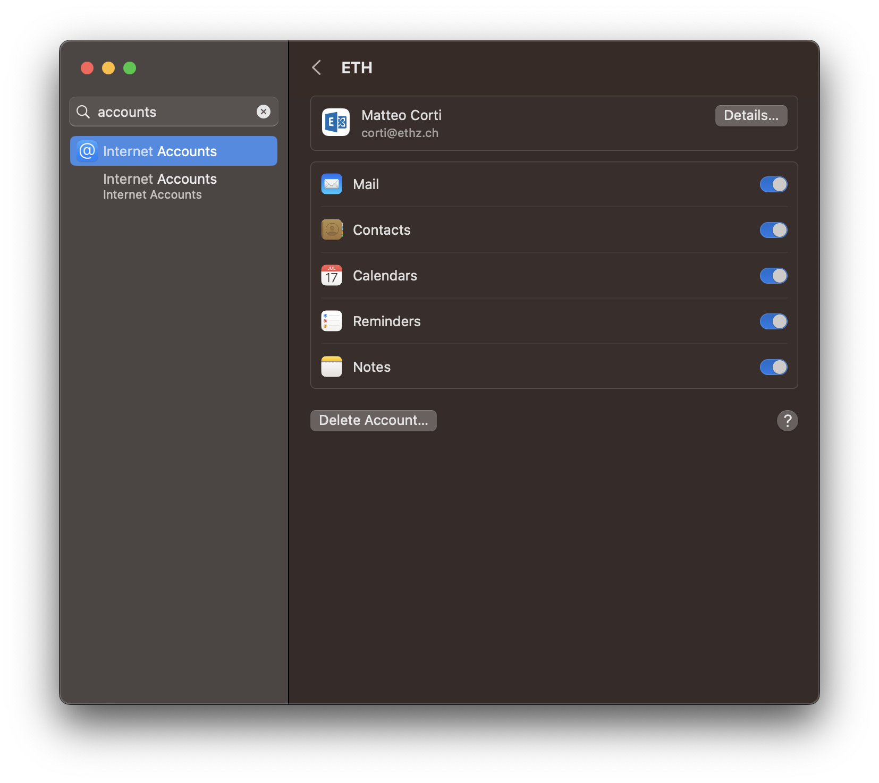Disable the Contacts sync switch
The image size is (879, 783).
tap(774, 230)
